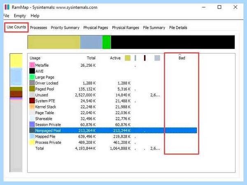The image size is (247, 185).
Task: Sort by the Bad column header
Action: coord(182,58)
